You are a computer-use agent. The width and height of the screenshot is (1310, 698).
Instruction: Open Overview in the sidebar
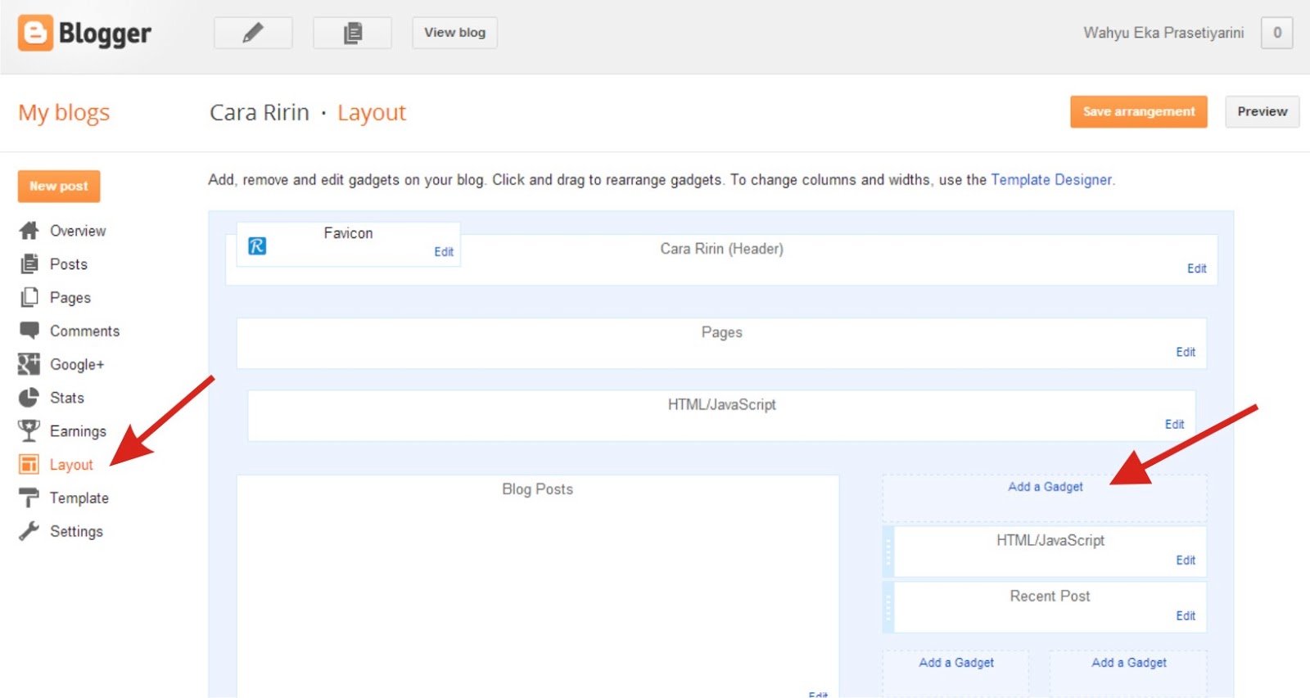[x=78, y=231]
